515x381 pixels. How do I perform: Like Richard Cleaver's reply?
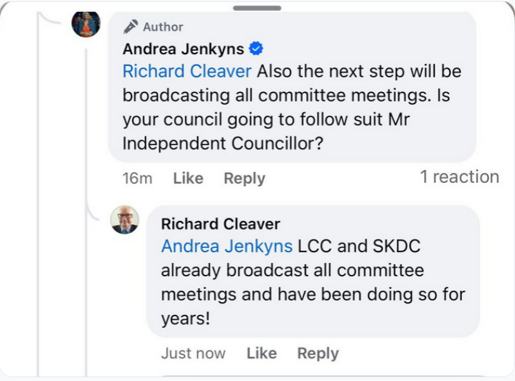click(262, 353)
